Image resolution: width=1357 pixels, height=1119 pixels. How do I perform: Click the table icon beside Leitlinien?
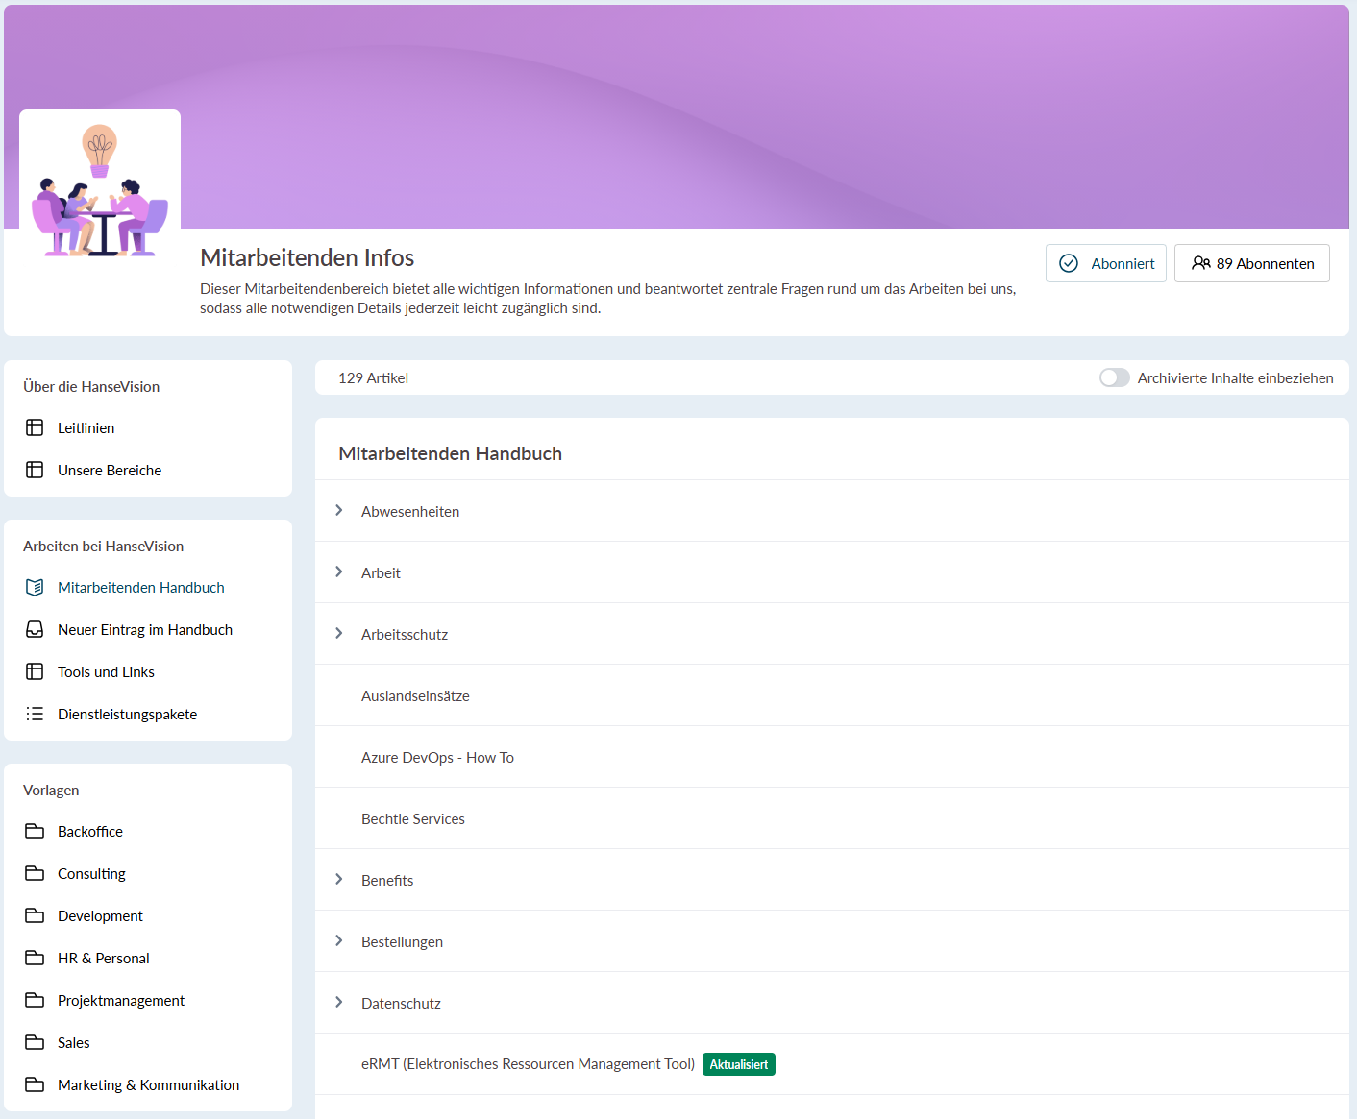coord(35,427)
